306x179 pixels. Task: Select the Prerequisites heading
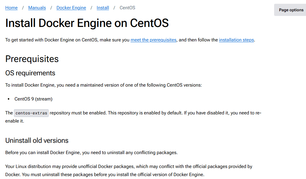(32, 59)
